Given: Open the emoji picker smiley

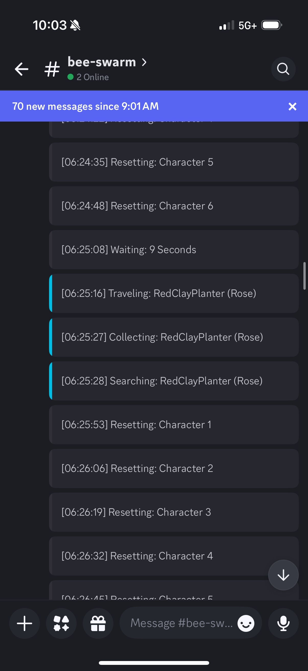Looking at the screenshot, I should coord(246,623).
